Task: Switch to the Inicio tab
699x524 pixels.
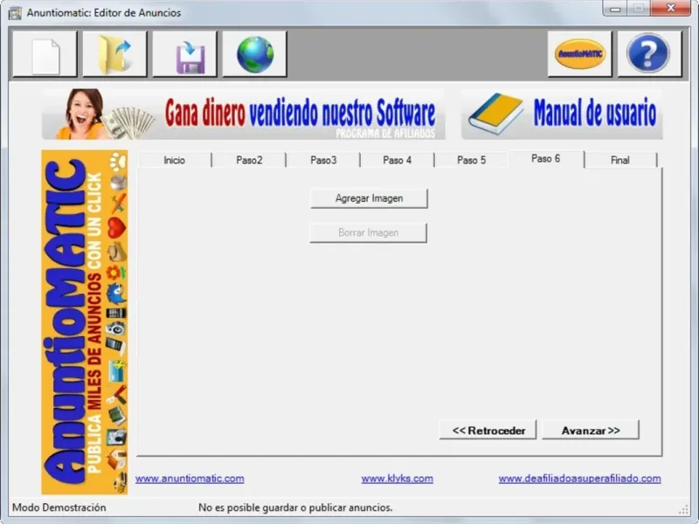Action: [174, 160]
